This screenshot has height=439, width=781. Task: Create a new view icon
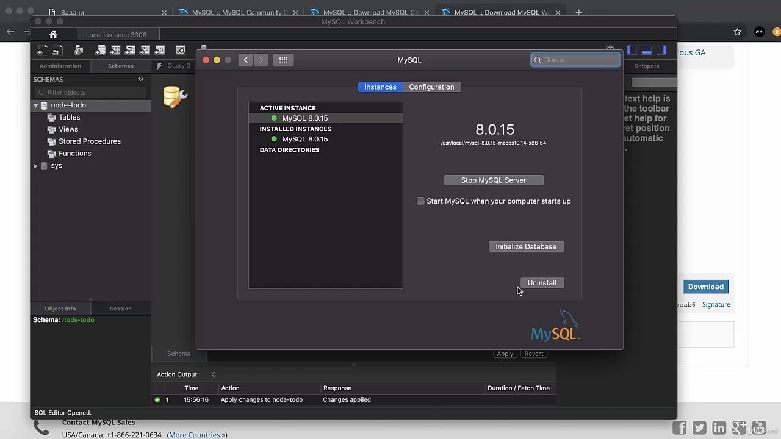tap(130, 51)
